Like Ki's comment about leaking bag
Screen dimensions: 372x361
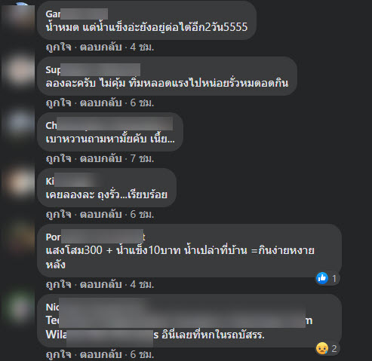(59, 214)
